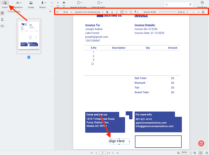Focus the search input field
The width and height of the screenshot is (209, 155).
[178, 5]
